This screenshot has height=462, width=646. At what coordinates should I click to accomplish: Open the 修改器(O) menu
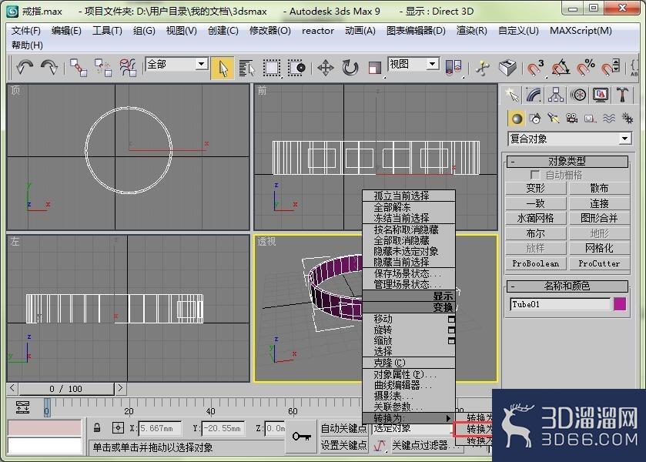[x=269, y=31]
